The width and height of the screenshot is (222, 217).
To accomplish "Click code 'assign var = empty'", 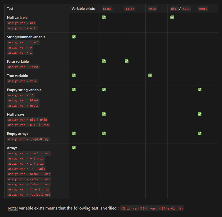I will [23, 106].
